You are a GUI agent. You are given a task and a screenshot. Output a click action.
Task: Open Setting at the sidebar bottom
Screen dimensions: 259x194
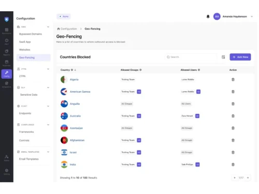click(7, 172)
